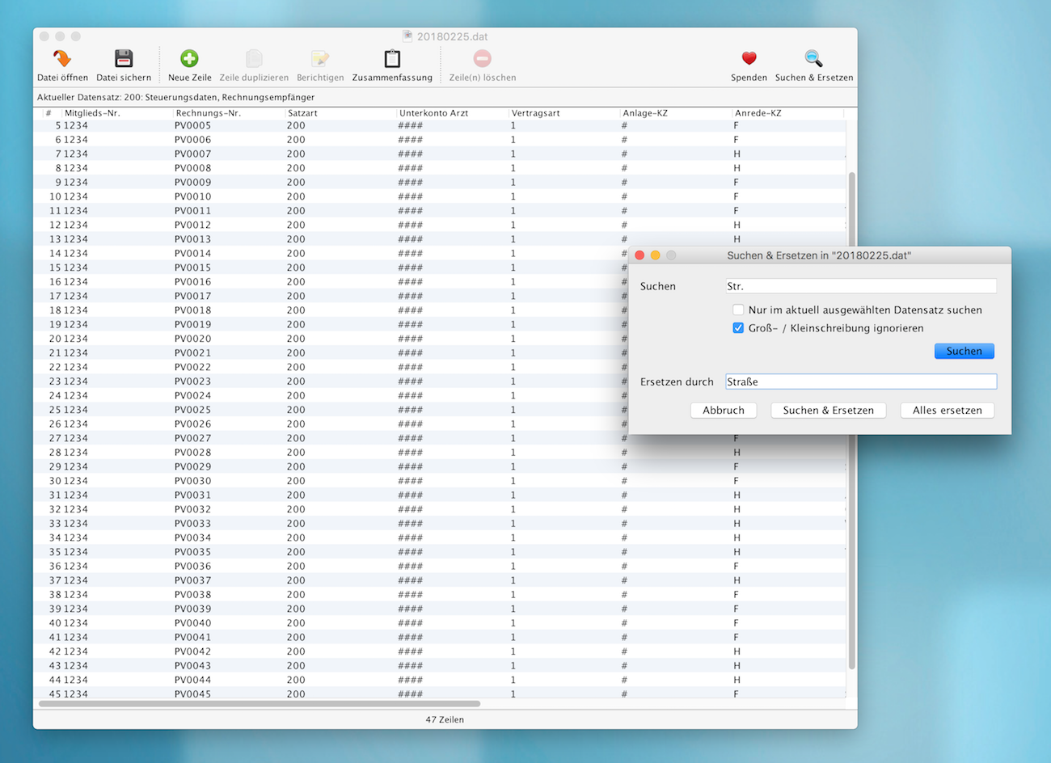This screenshot has height=763, width=1051.
Task: Click Anrede-KZ value in PV0006 row
Action: (736, 140)
